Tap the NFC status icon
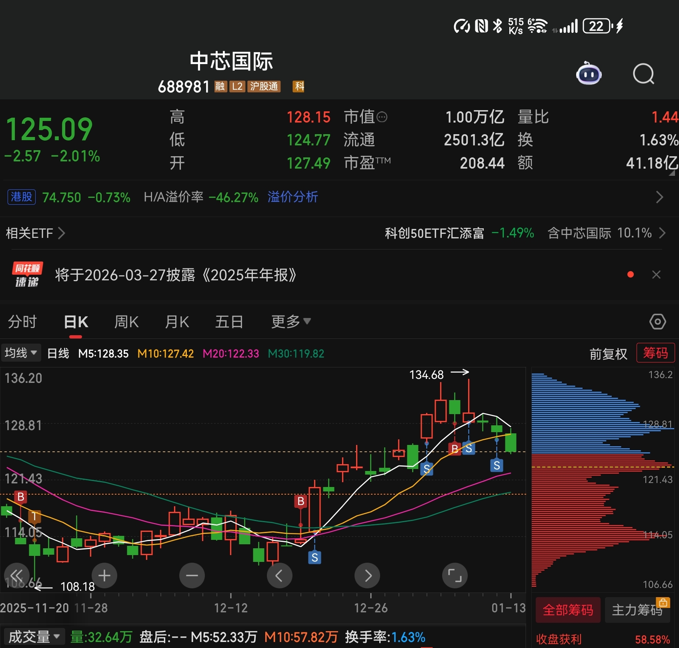 [481, 26]
